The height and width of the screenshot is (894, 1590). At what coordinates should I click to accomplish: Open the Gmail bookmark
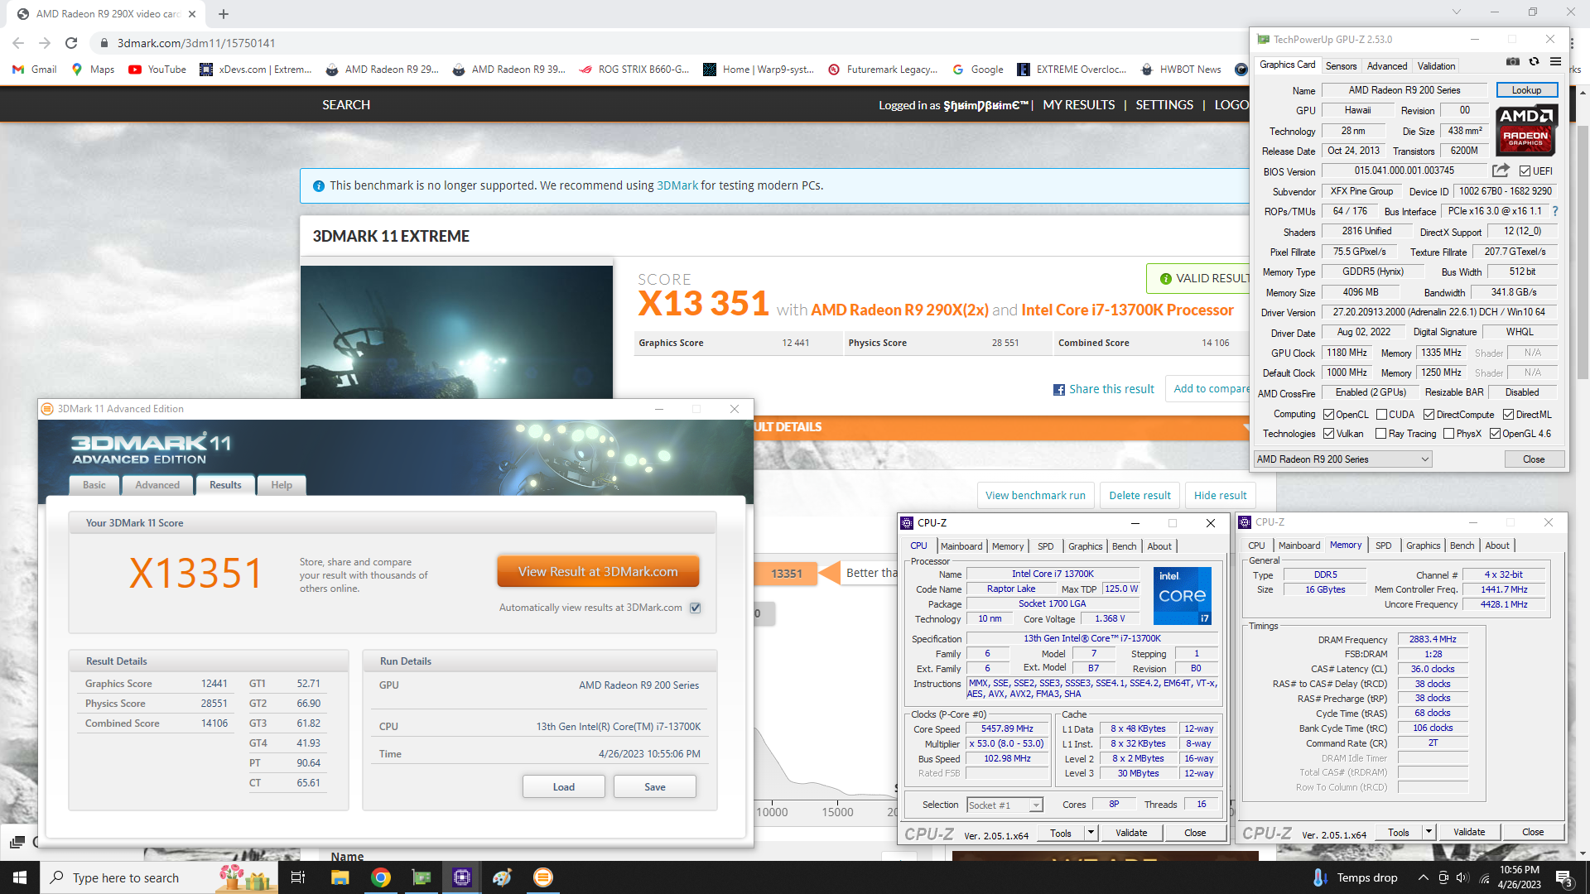35,70
